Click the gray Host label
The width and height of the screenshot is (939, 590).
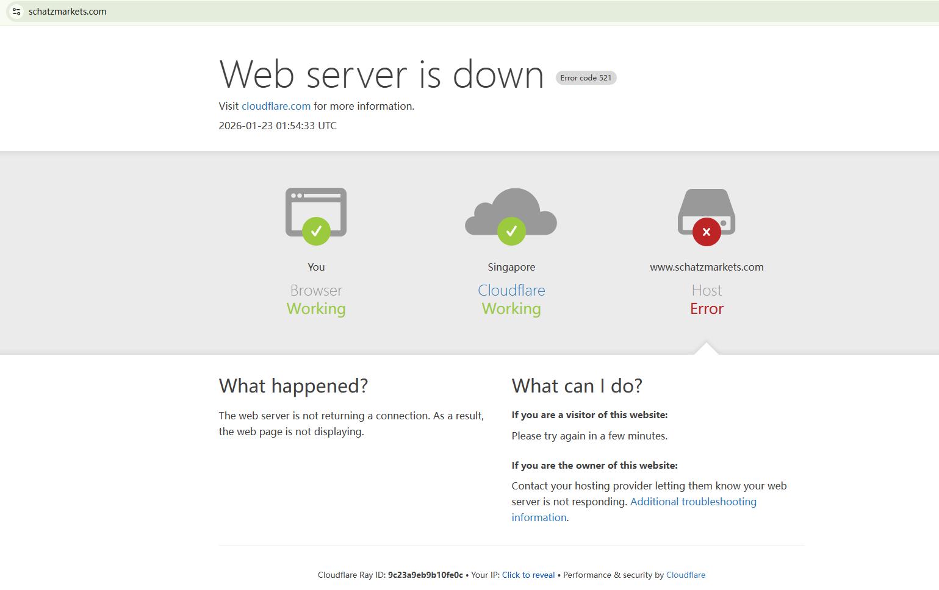707,290
